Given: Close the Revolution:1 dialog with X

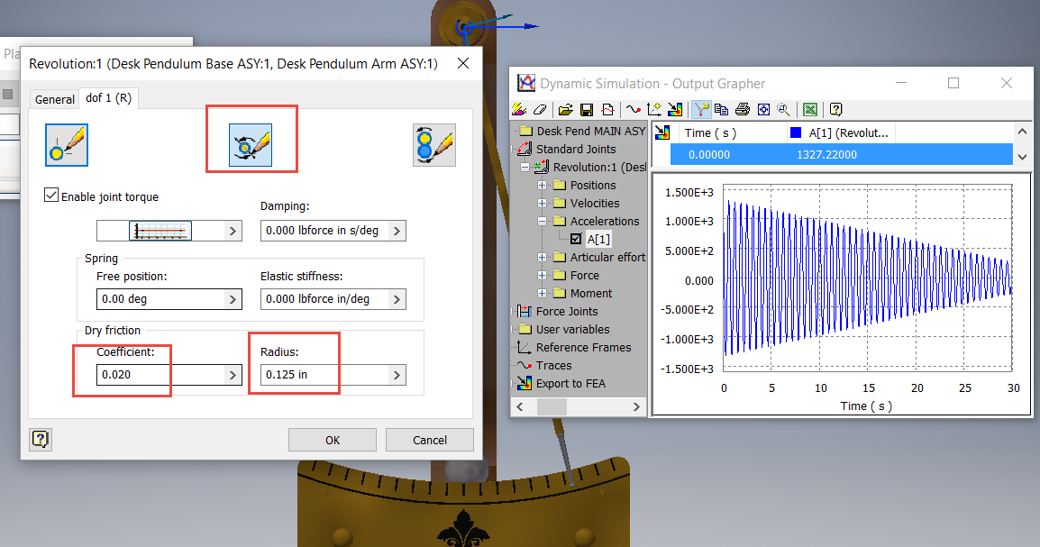Looking at the screenshot, I should point(463,63).
